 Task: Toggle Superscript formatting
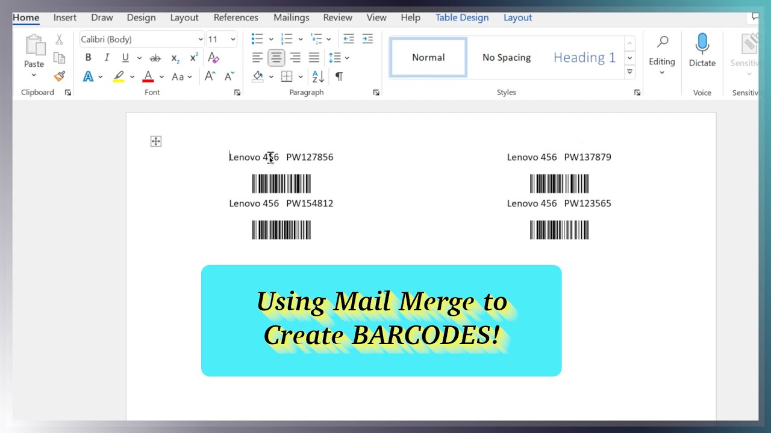[194, 58]
